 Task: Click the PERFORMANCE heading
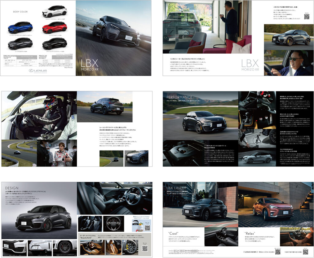[179, 97]
